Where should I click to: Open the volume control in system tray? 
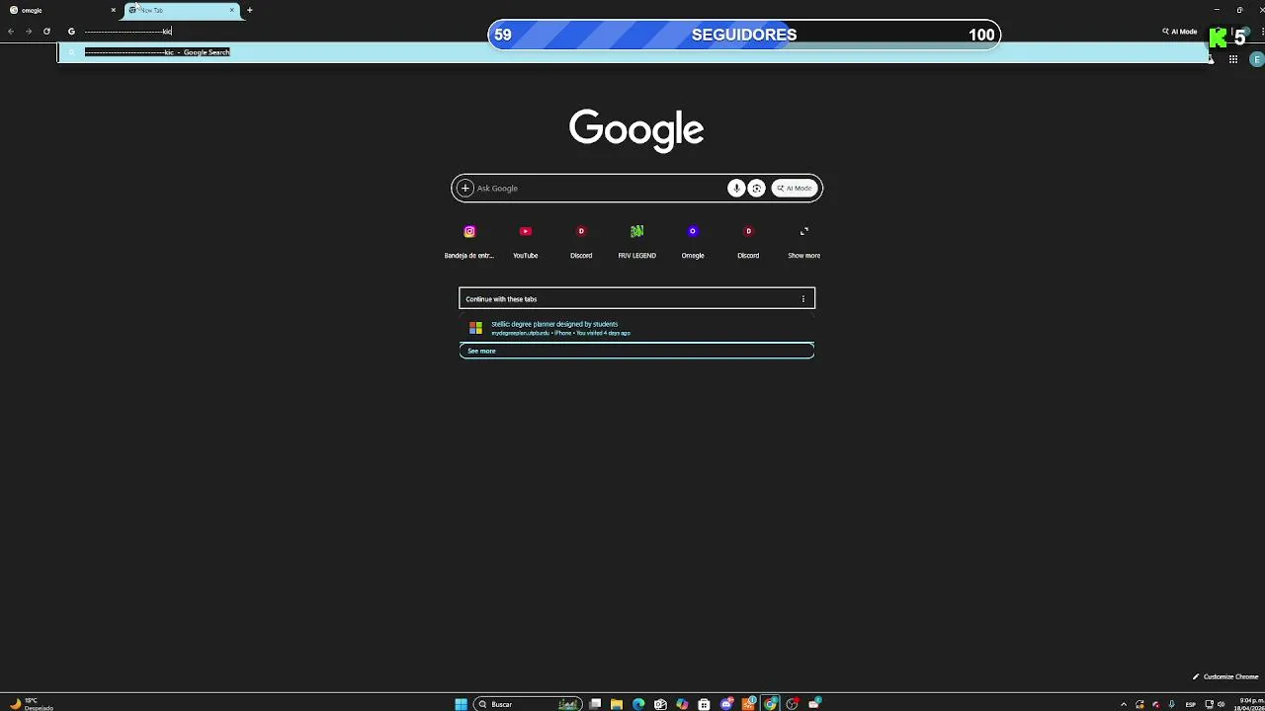point(1221,704)
